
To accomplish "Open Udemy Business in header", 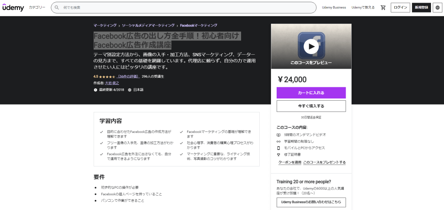I will tap(334, 8).
